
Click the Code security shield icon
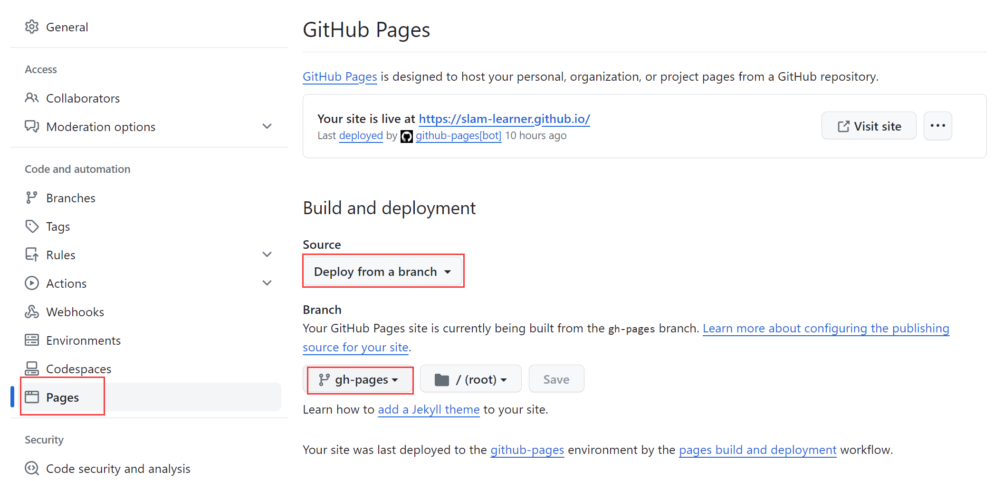pos(32,468)
